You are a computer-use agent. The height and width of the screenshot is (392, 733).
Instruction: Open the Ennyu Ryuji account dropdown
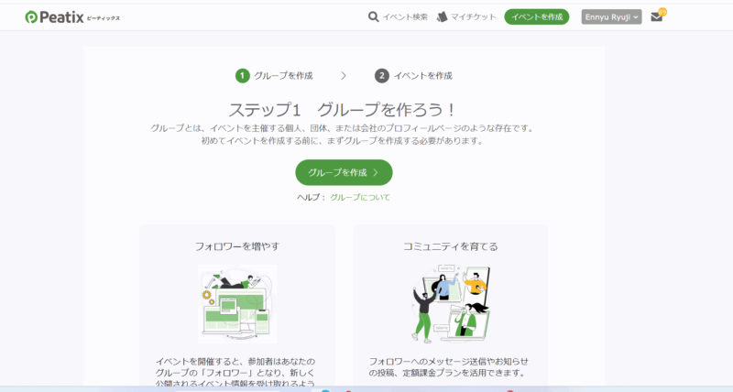click(x=611, y=16)
